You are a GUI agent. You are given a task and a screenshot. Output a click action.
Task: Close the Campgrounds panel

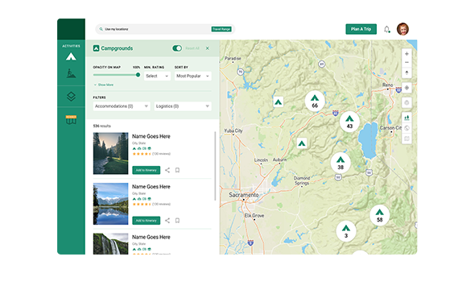(x=208, y=48)
